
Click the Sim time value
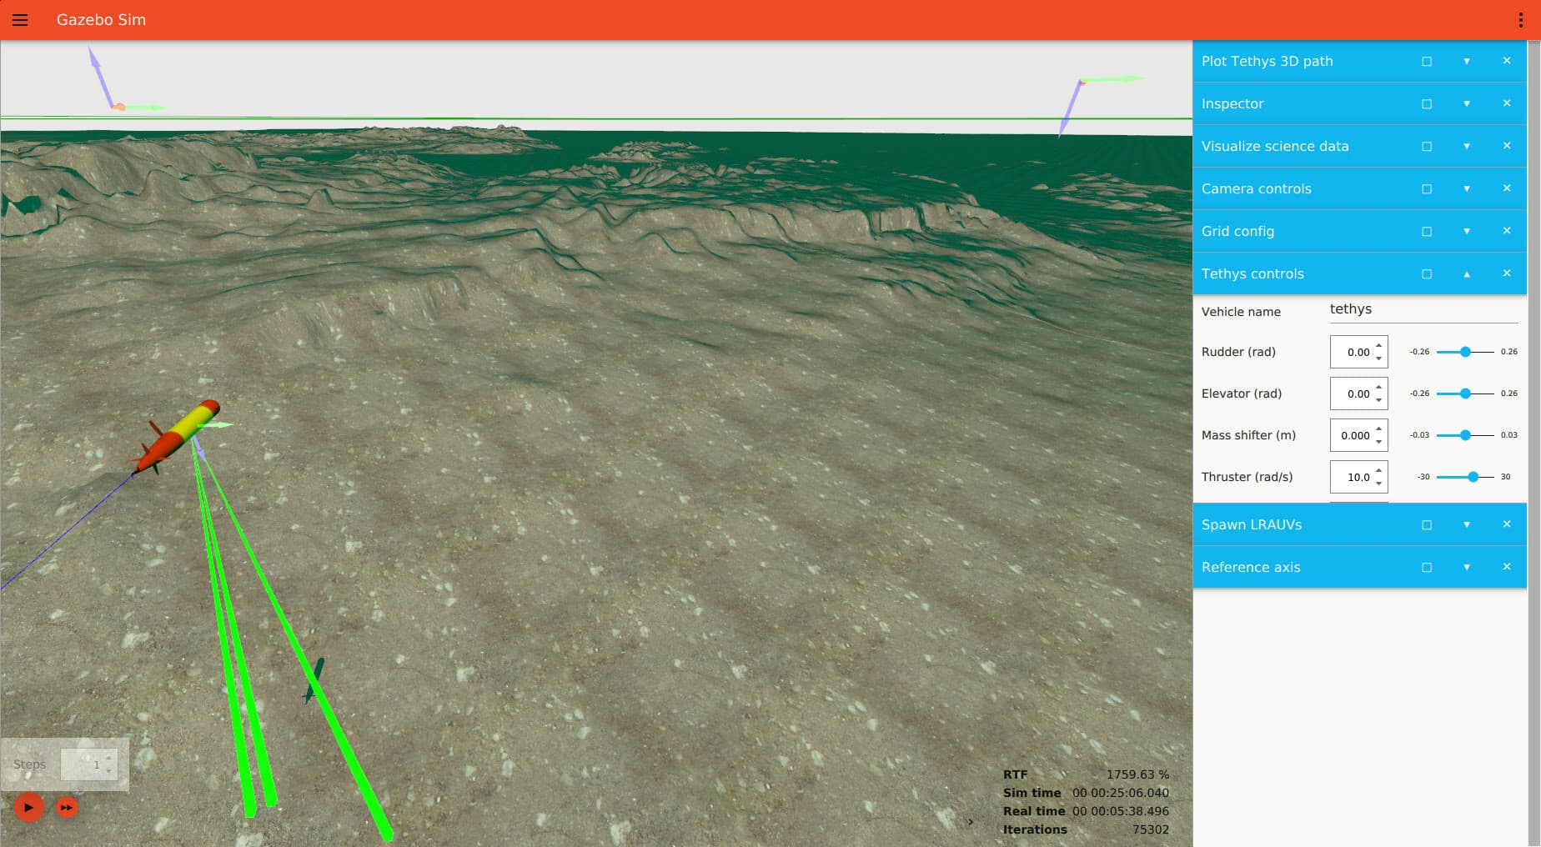pyautogui.click(x=1121, y=793)
